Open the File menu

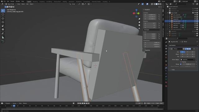pos(5,1)
